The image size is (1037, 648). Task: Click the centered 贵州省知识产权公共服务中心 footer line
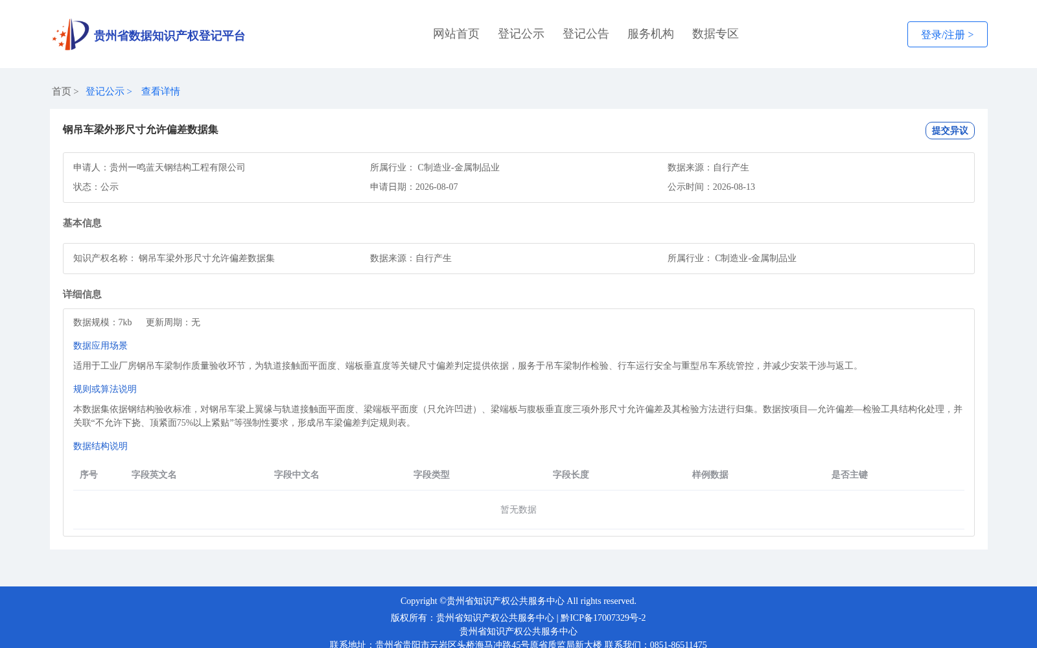pyautogui.click(x=518, y=631)
